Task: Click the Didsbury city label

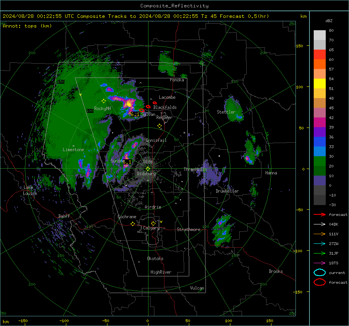Action: pos(147,174)
